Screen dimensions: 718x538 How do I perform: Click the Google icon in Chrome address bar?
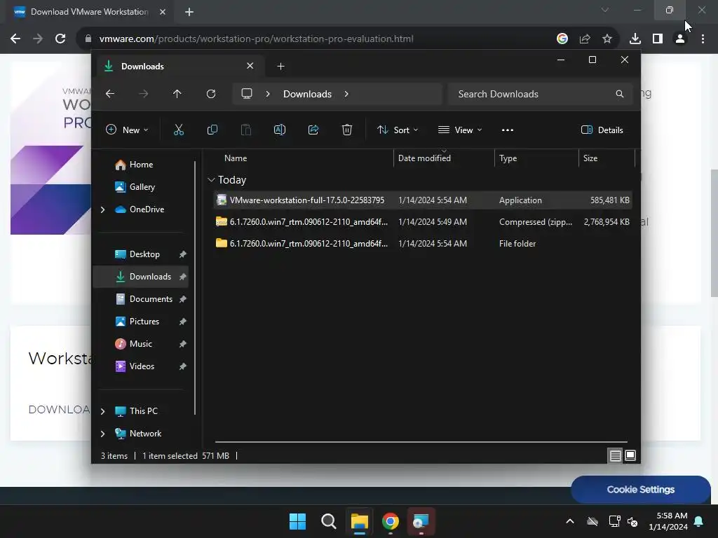pos(562,39)
